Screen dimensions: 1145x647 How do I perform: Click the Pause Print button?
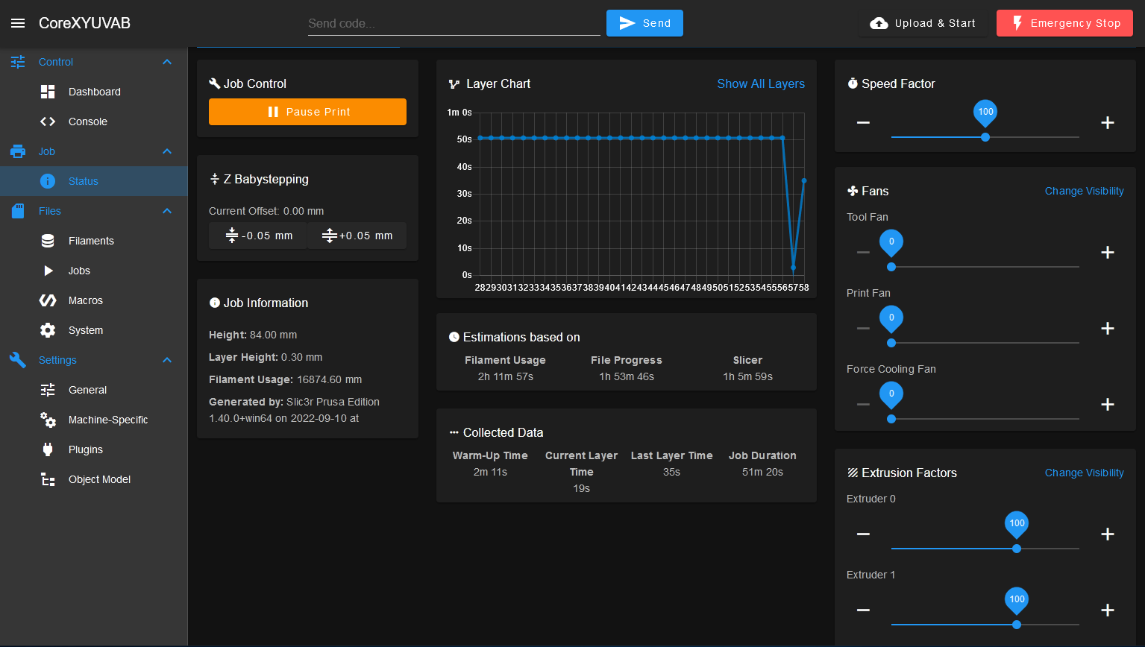tap(307, 112)
